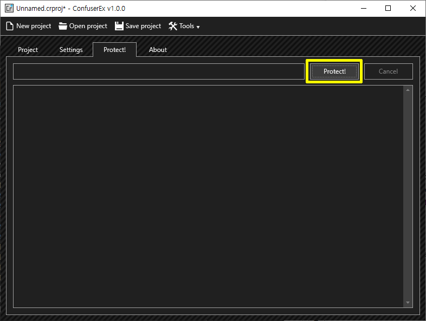This screenshot has height=321, width=426.
Task: Click the Save project toolbar button
Action: pyautogui.click(x=138, y=26)
